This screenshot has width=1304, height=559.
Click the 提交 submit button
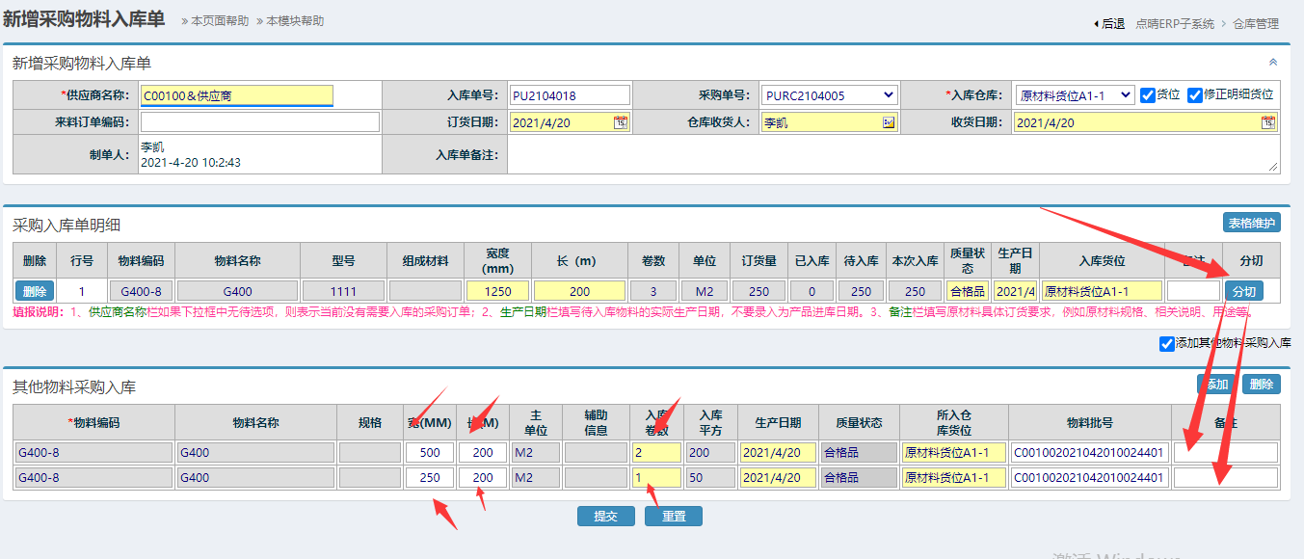605,516
